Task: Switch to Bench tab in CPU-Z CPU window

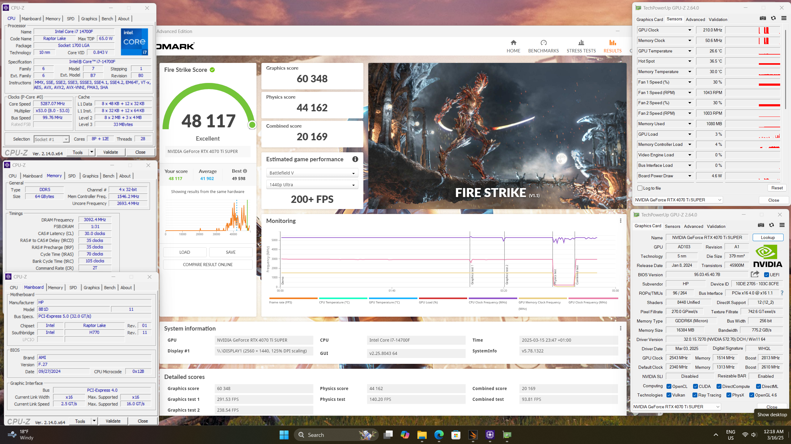Action: click(x=107, y=18)
